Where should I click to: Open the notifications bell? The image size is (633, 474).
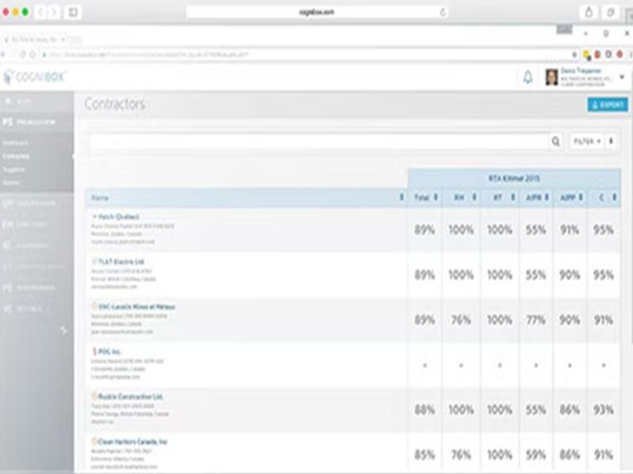(528, 77)
